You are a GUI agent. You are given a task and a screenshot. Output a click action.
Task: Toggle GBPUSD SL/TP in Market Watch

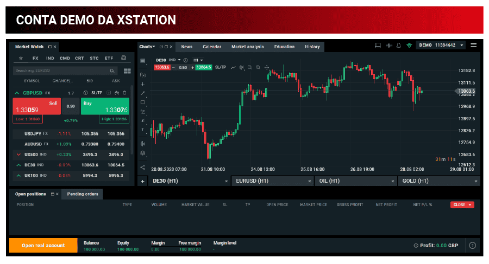[97, 93]
